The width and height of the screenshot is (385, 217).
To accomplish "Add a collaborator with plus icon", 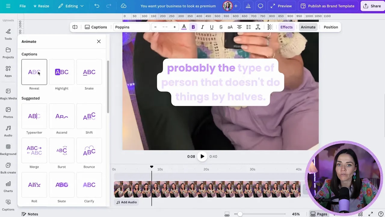I will (x=236, y=6).
